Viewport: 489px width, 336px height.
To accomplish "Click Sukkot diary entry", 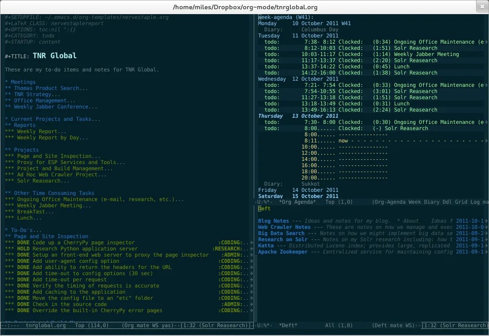I will click(310, 184).
